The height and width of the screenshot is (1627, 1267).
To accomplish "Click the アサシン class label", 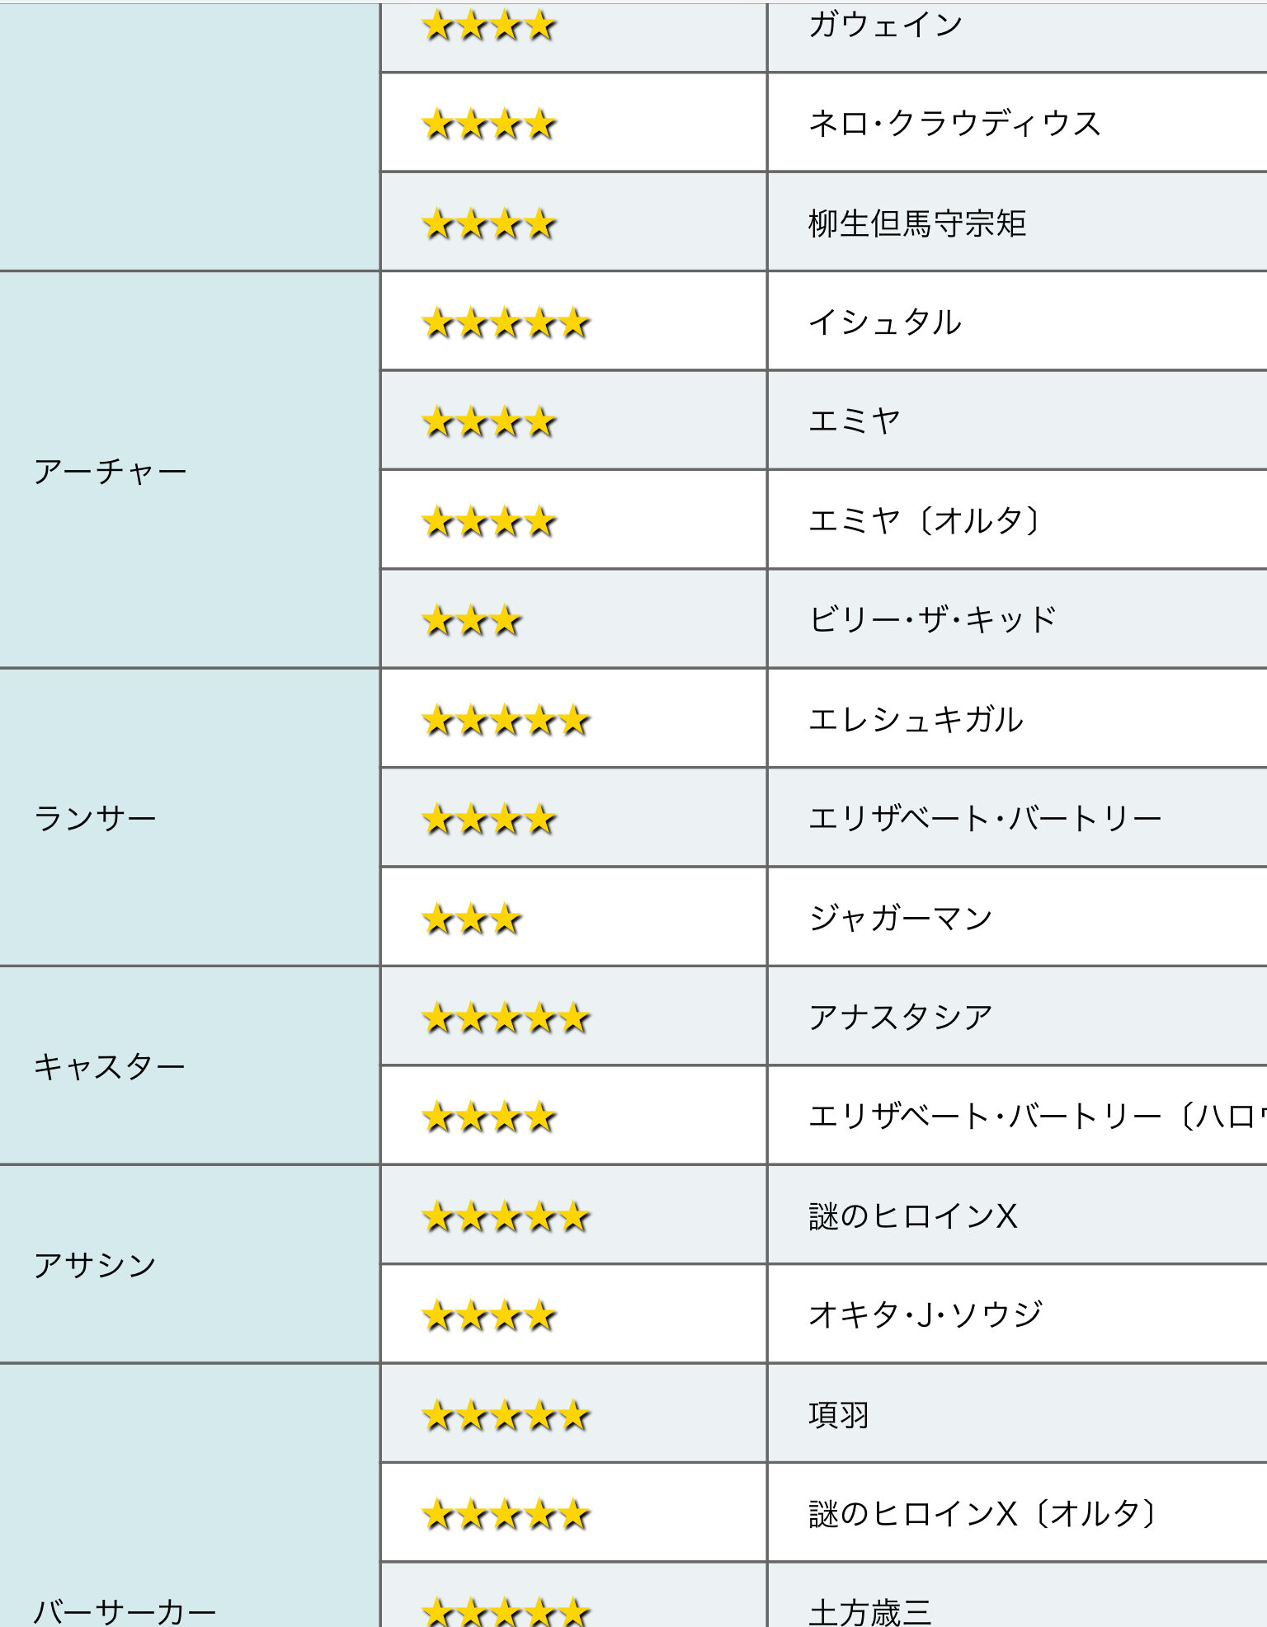I will (95, 1265).
